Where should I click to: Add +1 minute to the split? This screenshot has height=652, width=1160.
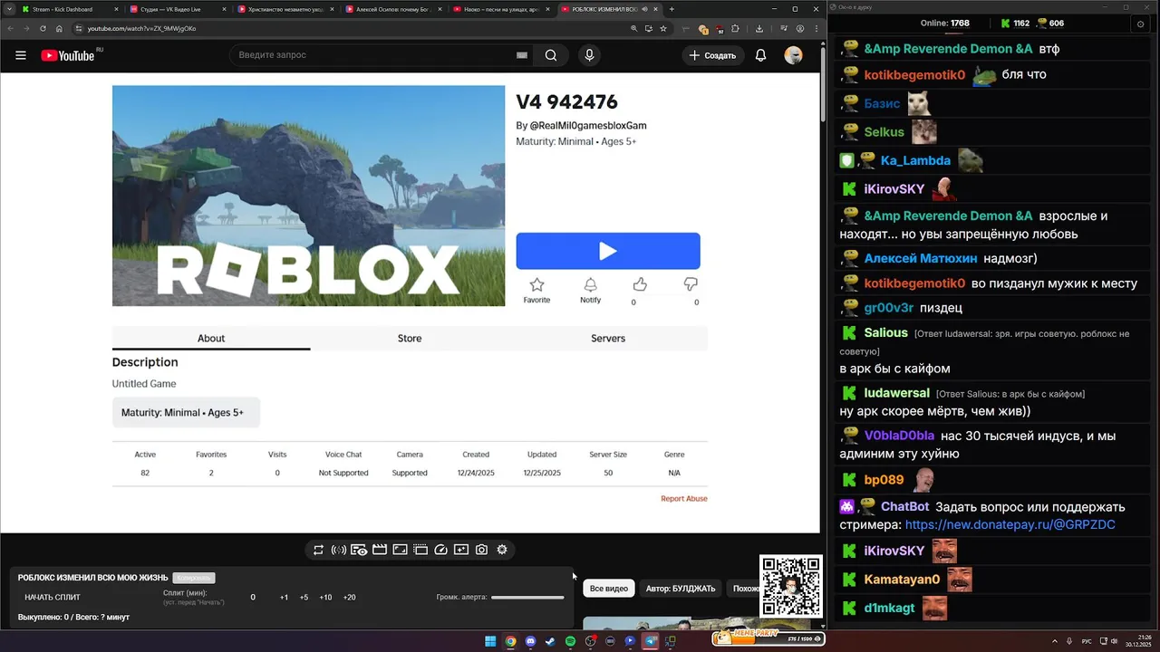coord(284,598)
